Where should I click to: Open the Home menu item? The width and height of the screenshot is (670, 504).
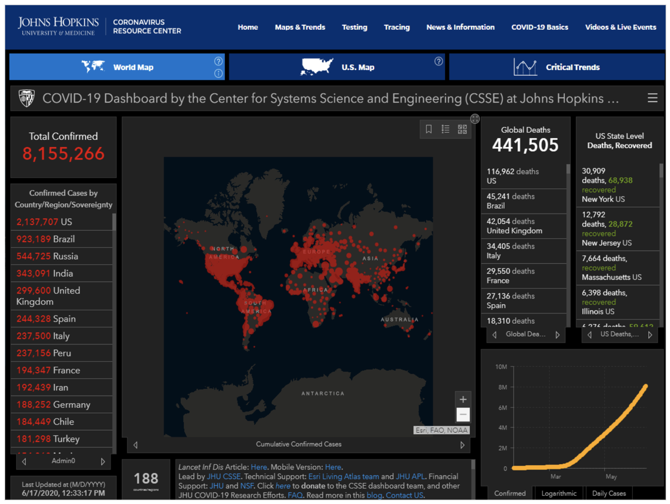(x=248, y=27)
